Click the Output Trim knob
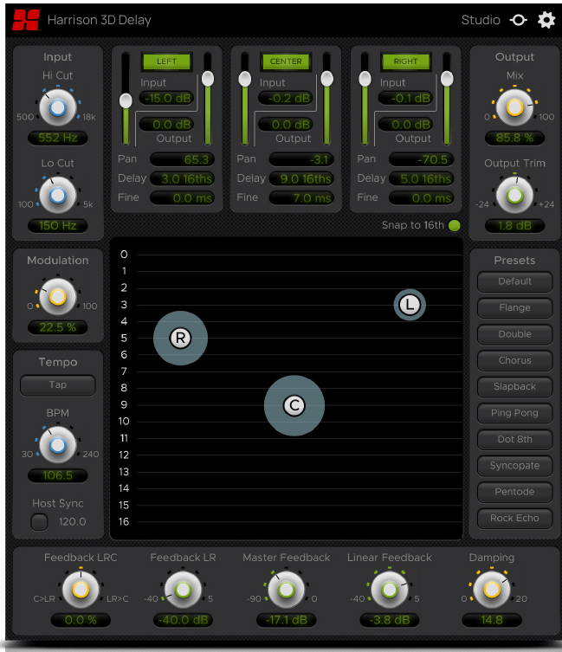This screenshot has width=562, height=652. 514,196
